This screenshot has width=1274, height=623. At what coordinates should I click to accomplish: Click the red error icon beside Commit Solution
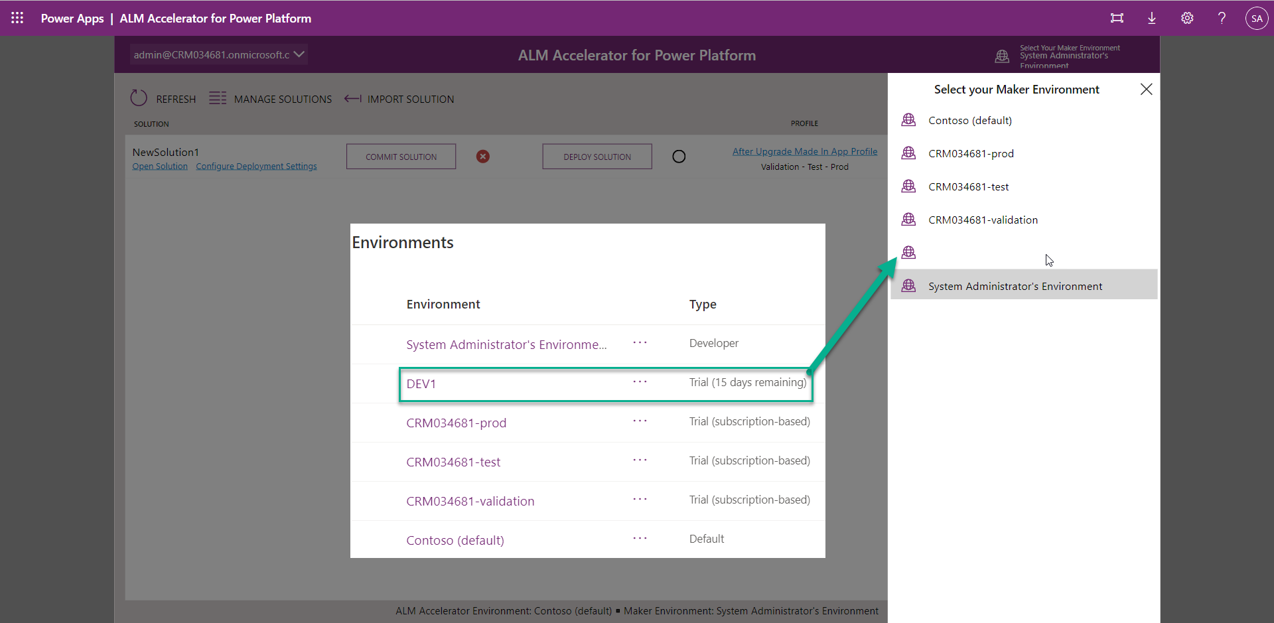click(482, 156)
